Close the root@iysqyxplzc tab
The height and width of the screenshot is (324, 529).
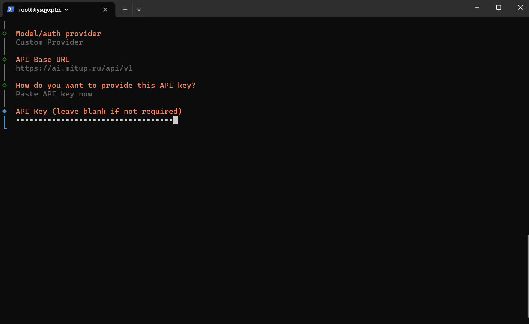pyautogui.click(x=105, y=9)
